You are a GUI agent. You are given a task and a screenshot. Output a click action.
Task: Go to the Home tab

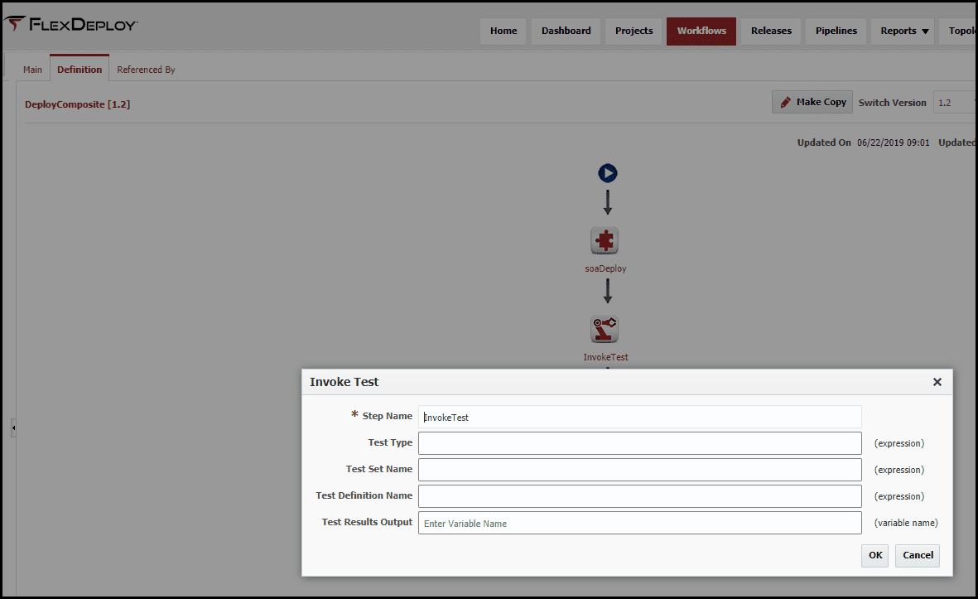coord(503,31)
